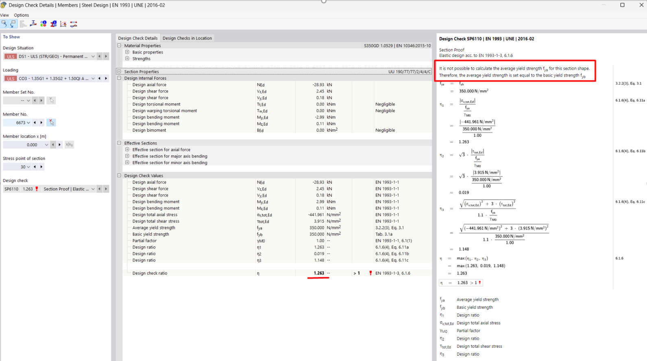Open the Design Situation dropdown

click(93, 57)
